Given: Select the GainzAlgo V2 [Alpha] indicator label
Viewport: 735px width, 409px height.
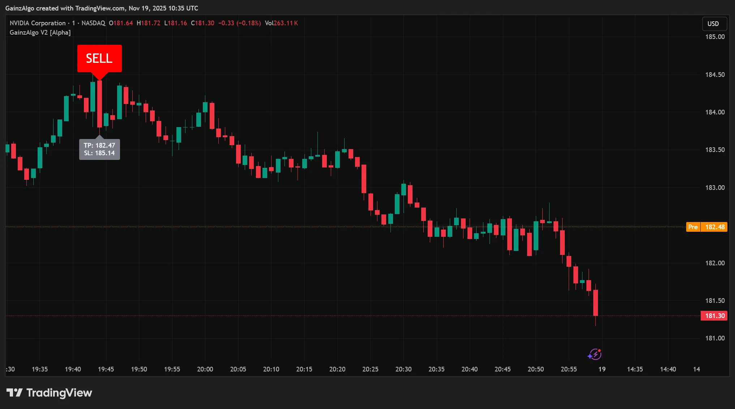Looking at the screenshot, I should pyautogui.click(x=40, y=32).
